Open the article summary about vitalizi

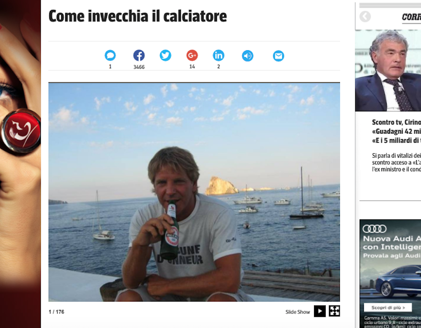(396, 162)
